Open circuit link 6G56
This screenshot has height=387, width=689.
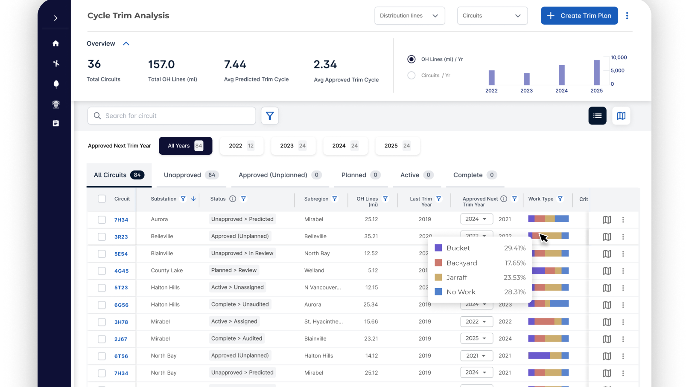[121, 305]
